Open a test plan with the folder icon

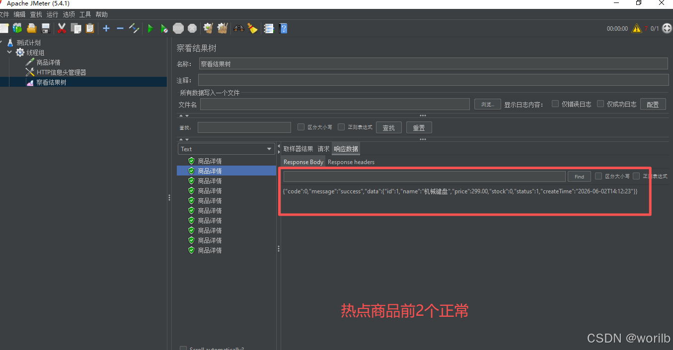[x=32, y=28]
